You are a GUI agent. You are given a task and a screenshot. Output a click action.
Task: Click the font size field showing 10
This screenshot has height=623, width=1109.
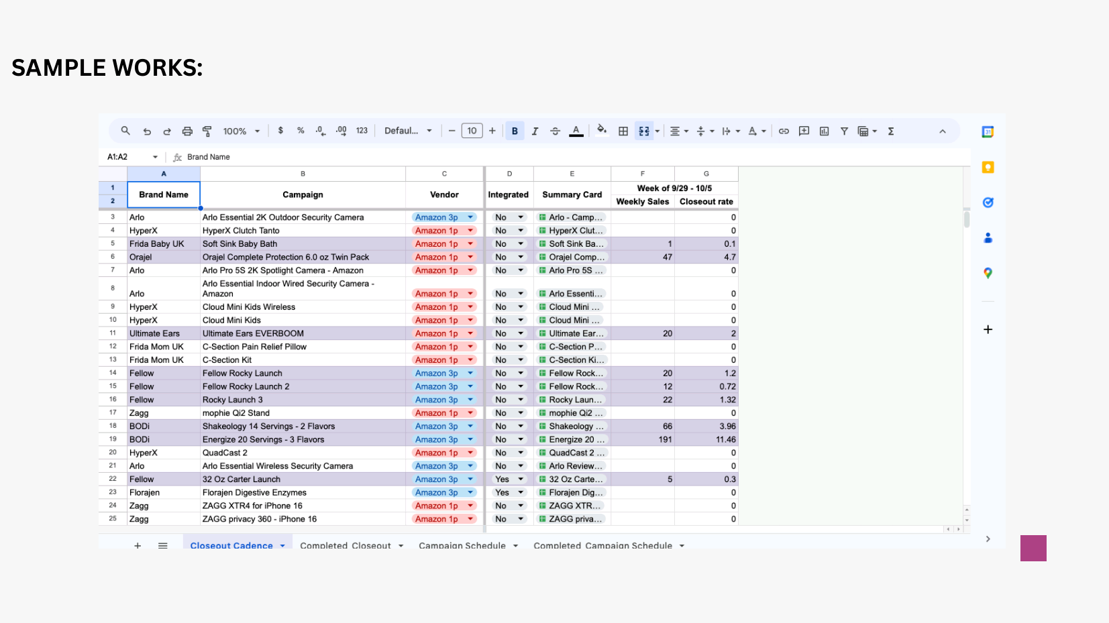click(472, 131)
